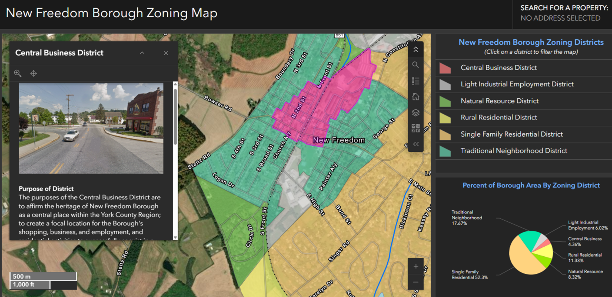The width and height of the screenshot is (612, 297).
Task: Select Rural Residential District entry
Action: tap(499, 118)
